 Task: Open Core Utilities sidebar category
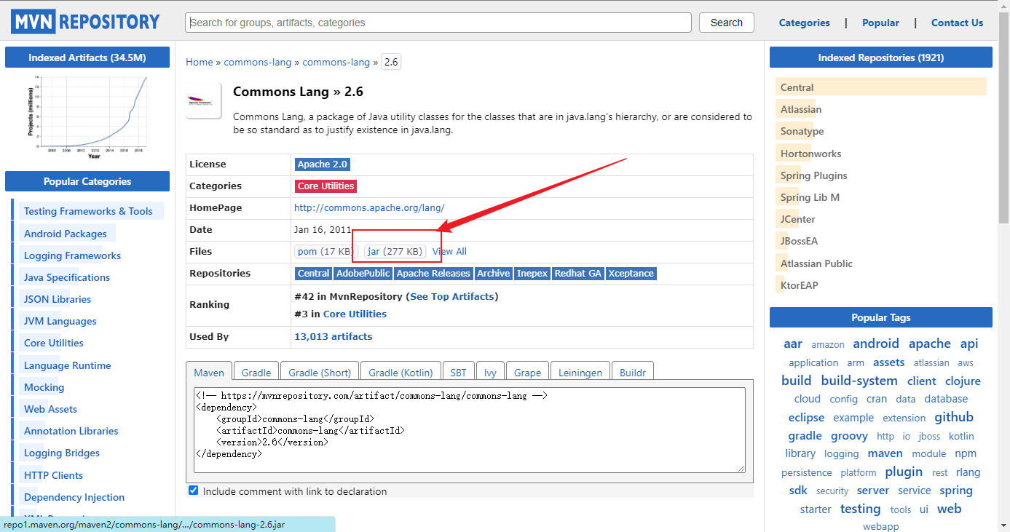(54, 343)
